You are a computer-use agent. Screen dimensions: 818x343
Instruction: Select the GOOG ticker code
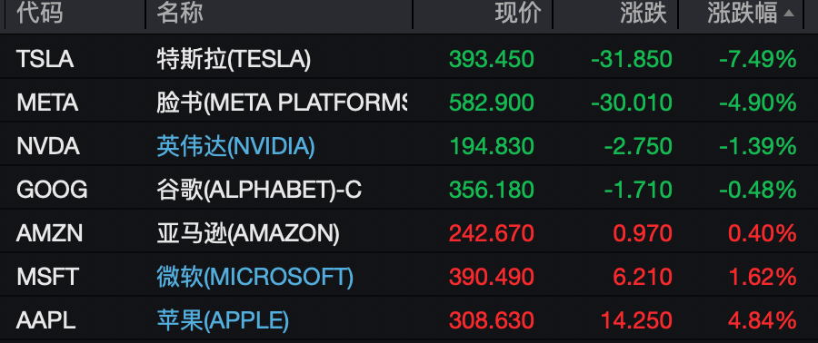[52, 190]
